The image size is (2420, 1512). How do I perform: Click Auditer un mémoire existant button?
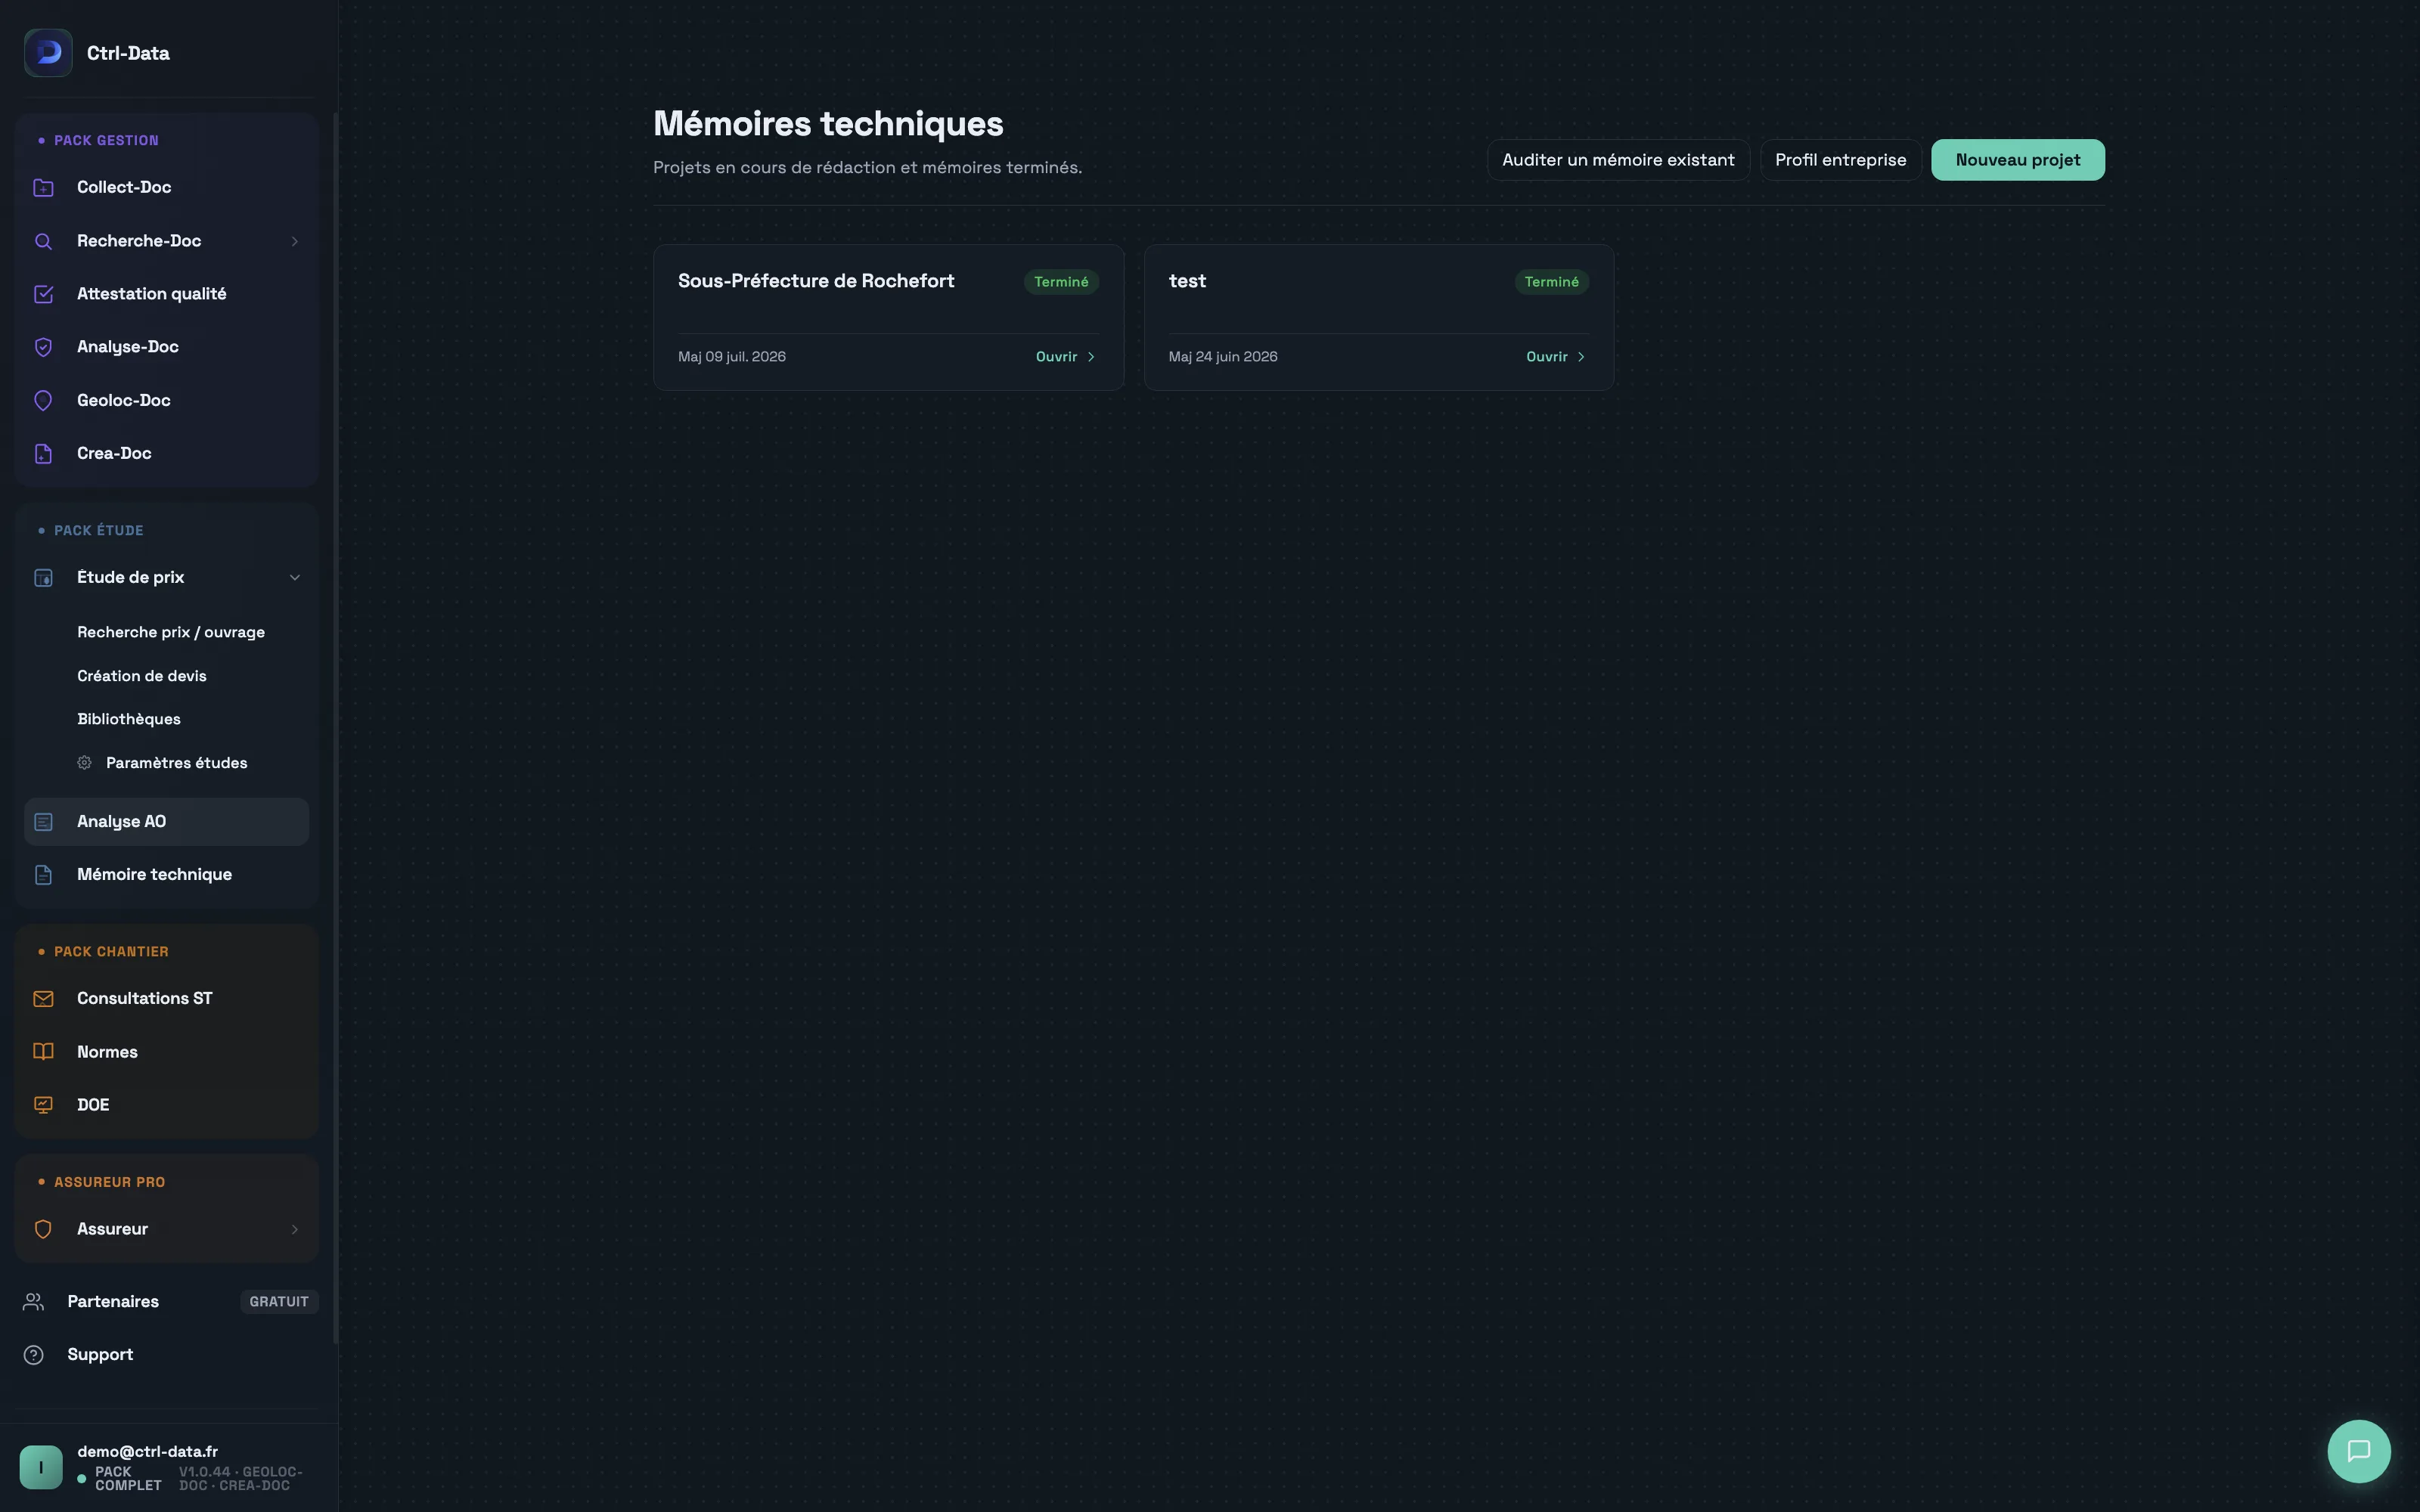coord(1618,160)
